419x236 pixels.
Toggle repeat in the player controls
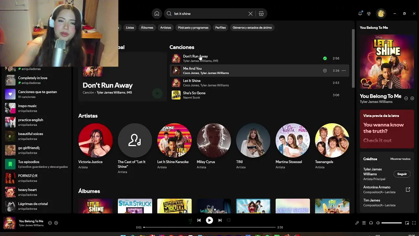pos(229,220)
